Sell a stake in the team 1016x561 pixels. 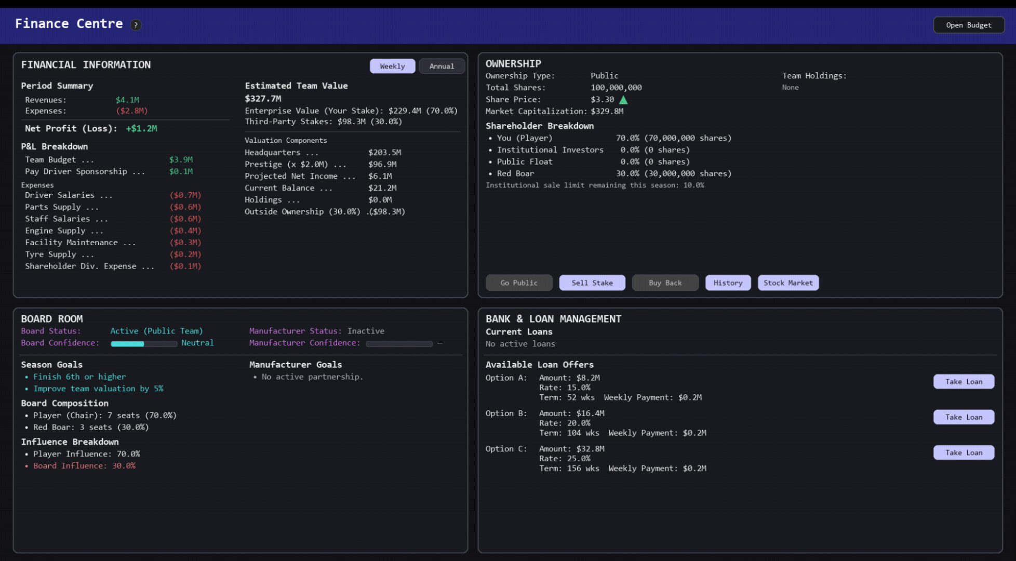coord(592,283)
